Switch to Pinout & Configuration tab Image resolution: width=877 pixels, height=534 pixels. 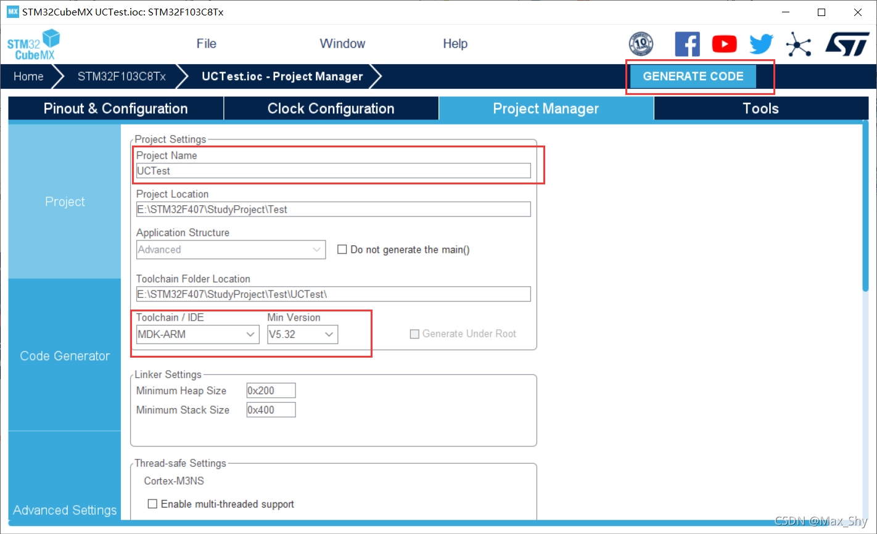(x=116, y=109)
